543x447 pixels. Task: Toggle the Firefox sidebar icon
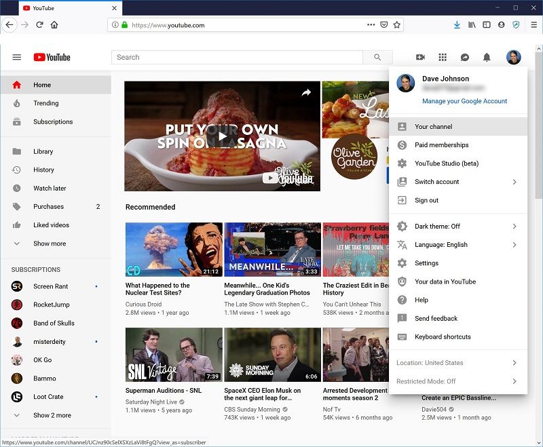(x=487, y=24)
